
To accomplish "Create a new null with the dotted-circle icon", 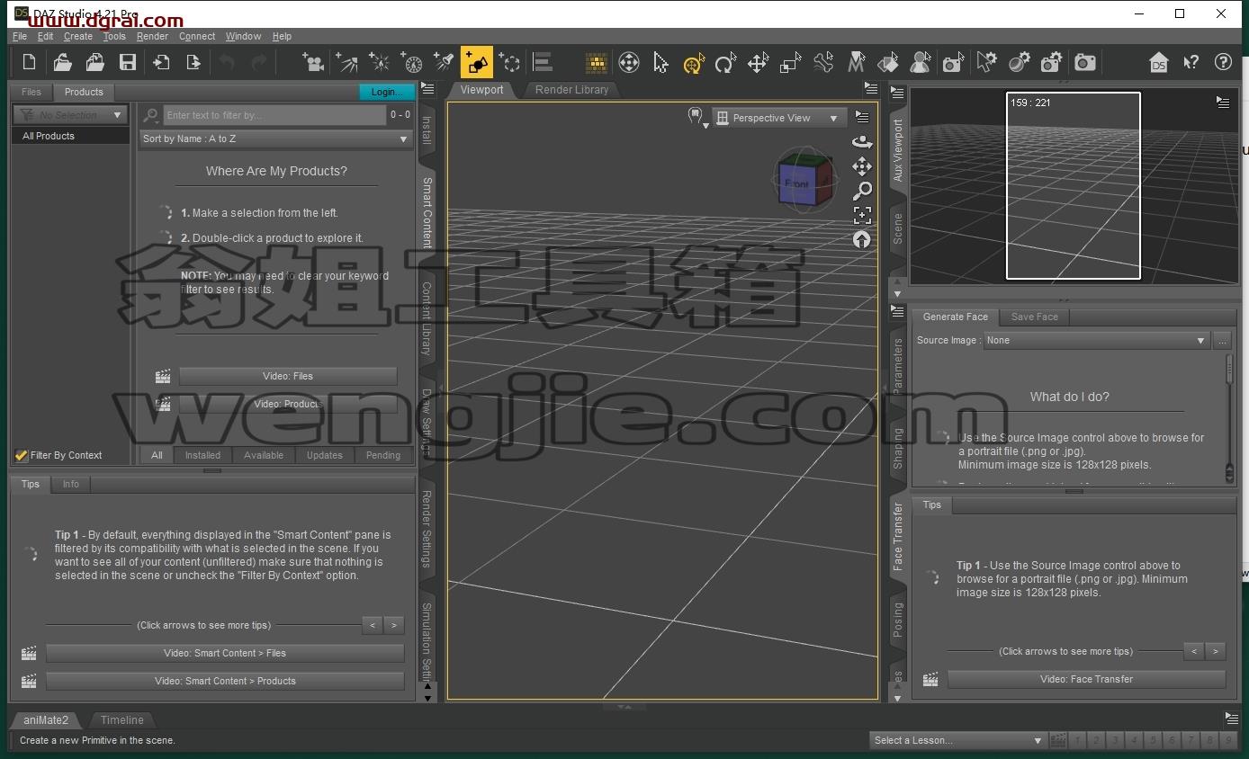I will pos(509,62).
